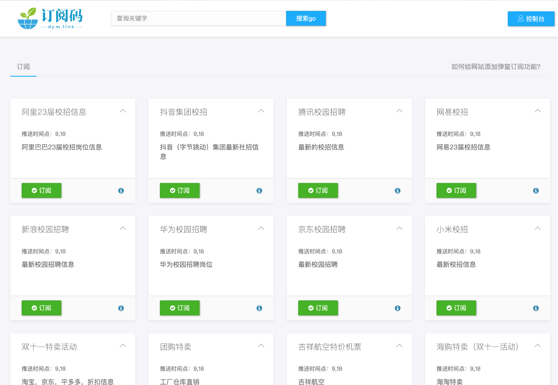Click the 海购特卖（双十一活动） card title

(478, 347)
